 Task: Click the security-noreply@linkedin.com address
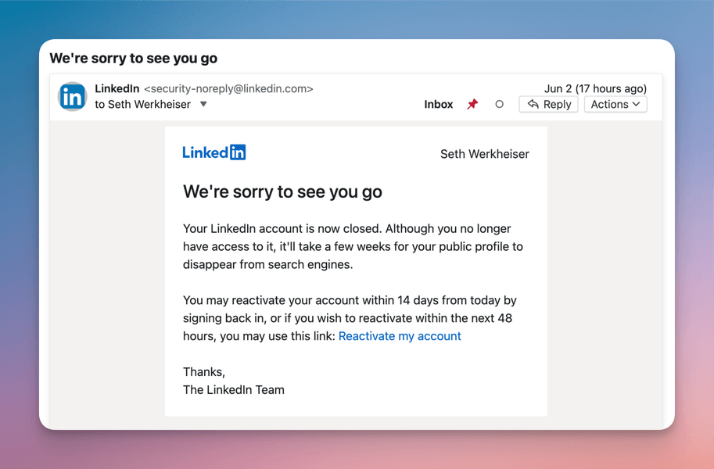pyautogui.click(x=228, y=89)
